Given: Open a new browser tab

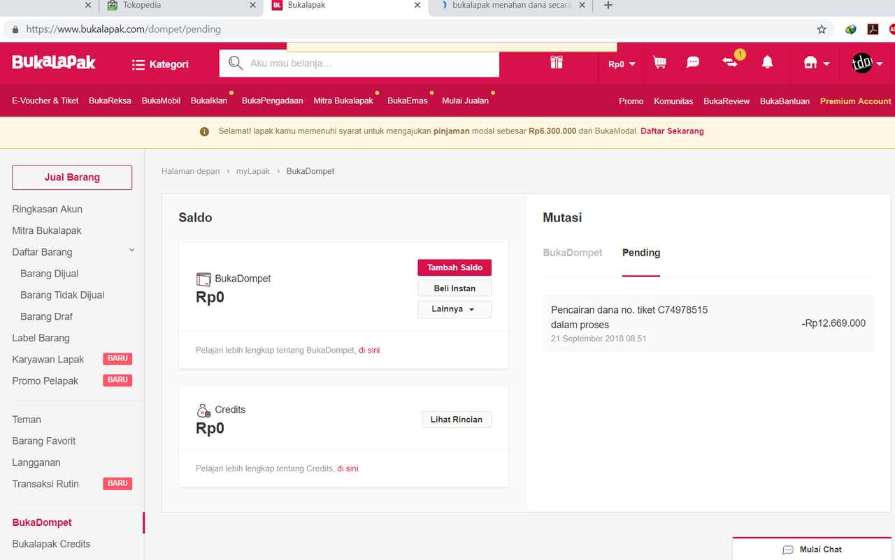Looking at the screenshot, I should [608, 6].
